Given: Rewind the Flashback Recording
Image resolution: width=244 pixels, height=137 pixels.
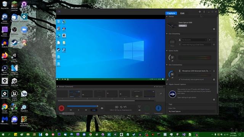Looking at the screenshot, I should coord(71,110).
